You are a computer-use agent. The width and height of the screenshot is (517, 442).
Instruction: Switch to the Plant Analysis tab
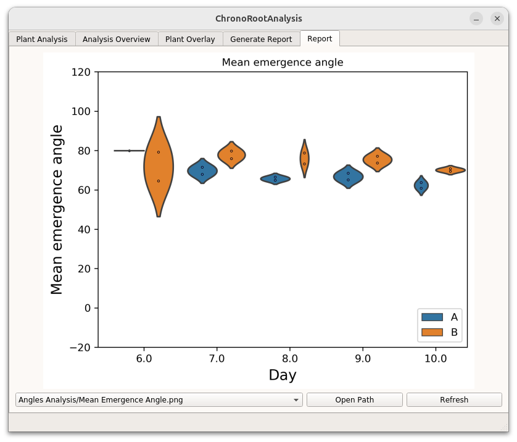click(x=42, y=39)
